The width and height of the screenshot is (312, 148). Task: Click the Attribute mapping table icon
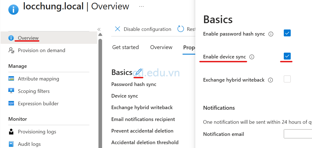tap(11, 79)
